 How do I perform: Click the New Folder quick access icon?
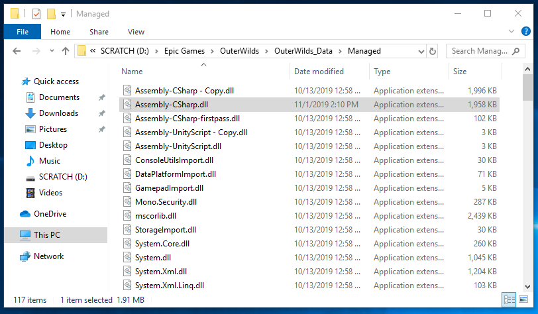coord(51,14)
